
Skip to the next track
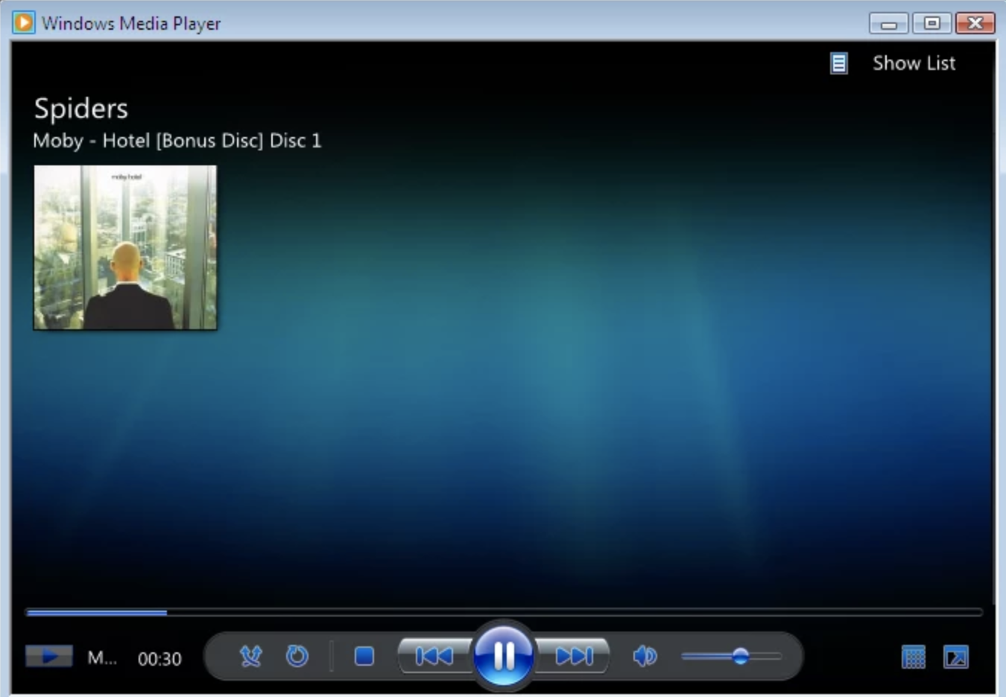[574, 656]
